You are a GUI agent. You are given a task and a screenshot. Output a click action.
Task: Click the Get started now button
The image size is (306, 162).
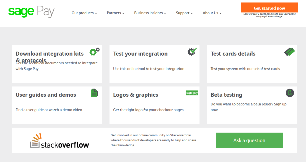point(269,7)
